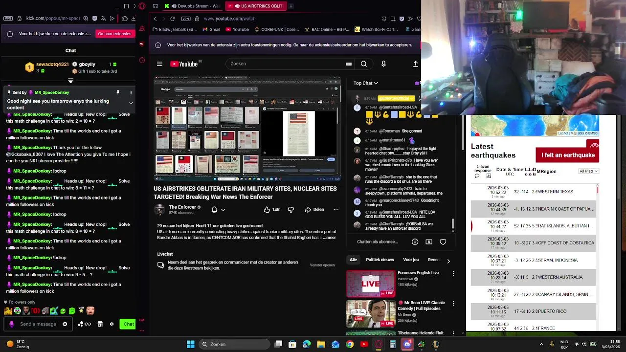Toggle VPN badge in YouTube address bar
Image resolution: width=626 pixels, height=352 pixels.
click(185, 19)
